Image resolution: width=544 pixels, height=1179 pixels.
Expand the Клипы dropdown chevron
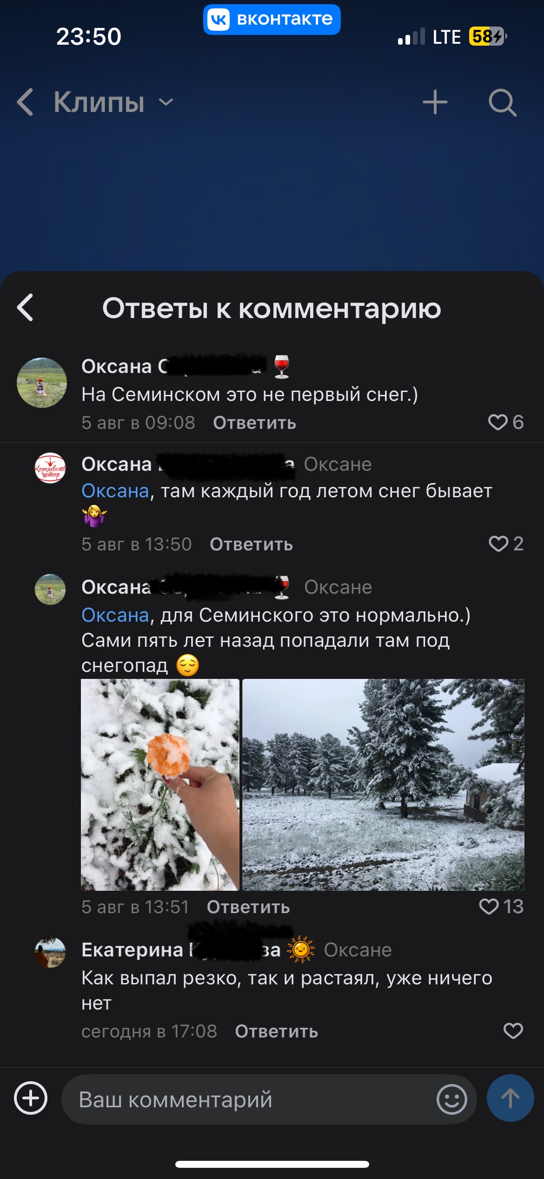[x=166, y=102]
